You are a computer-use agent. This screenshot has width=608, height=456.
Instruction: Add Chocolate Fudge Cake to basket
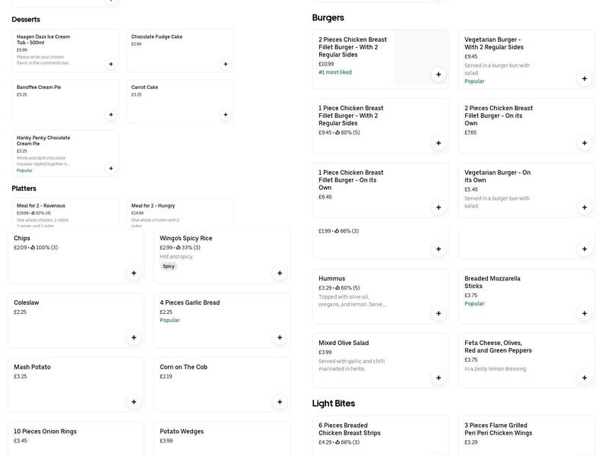pos(225,64)
